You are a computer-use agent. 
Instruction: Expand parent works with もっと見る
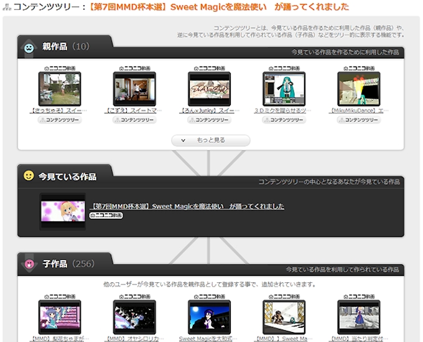pyautogui.click(x=211, y=141)
